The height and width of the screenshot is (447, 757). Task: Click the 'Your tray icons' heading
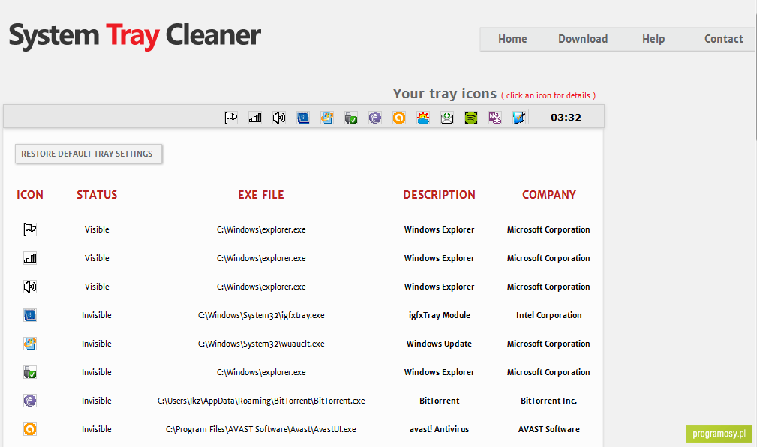point(444,93)
